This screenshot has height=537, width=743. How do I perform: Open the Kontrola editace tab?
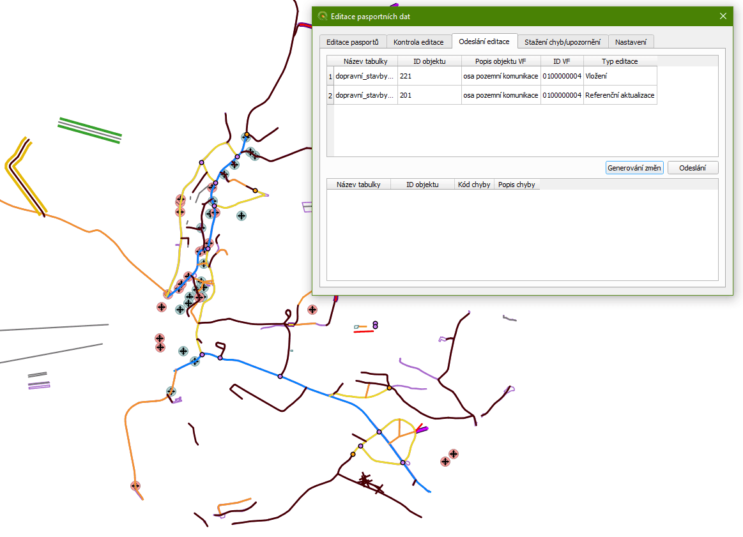(418, 42)
